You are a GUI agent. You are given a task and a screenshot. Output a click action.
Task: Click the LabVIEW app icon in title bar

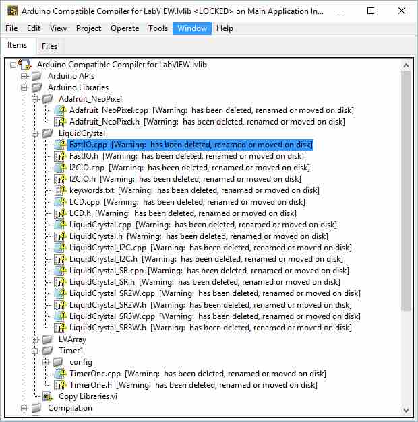[12, 11]
